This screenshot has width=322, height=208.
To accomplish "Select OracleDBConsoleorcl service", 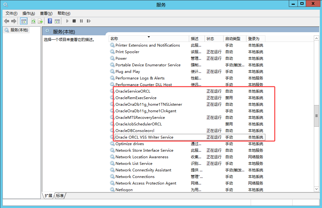I will click(x=187, y=131).
